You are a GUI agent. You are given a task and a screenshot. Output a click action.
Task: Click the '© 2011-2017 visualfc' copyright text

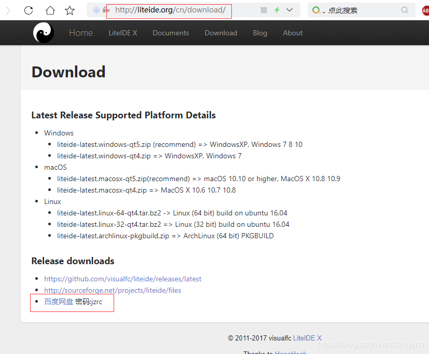pos(260,338)
